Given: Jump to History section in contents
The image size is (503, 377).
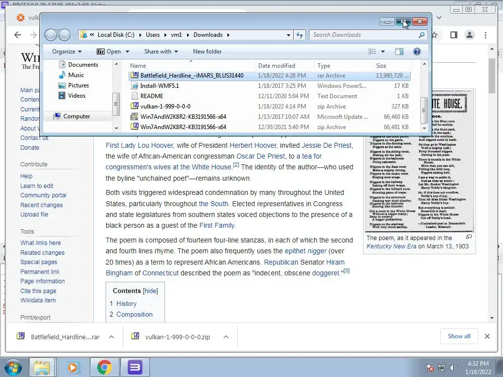Looking at the screenshot, I should pyautogui.click(x=126, y=303).
